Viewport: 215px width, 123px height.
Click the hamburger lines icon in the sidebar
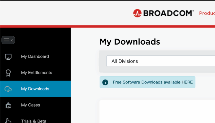click(6, 40)
